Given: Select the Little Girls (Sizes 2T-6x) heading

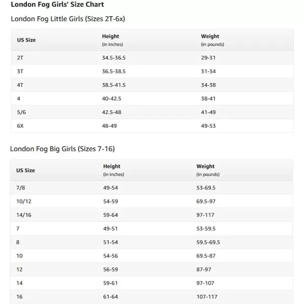Looking at the screenshot, I should coord(67,19).
